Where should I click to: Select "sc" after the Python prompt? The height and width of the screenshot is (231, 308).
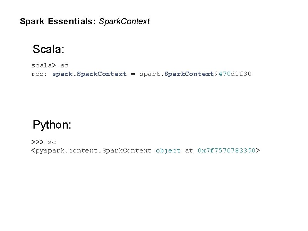click(52, 142)
